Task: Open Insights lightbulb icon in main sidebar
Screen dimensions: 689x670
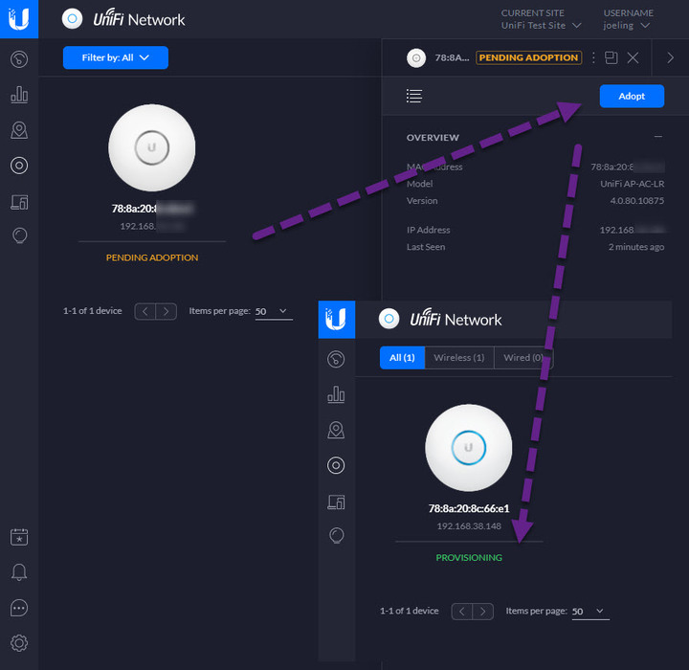Action: (x=19, y=236)
